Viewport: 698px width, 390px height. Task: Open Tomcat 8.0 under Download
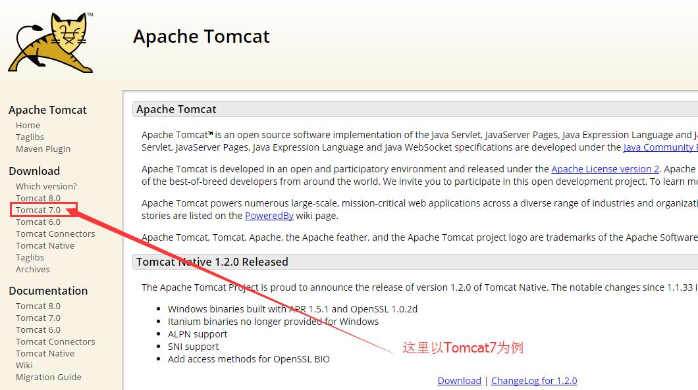tap(38, 198)
